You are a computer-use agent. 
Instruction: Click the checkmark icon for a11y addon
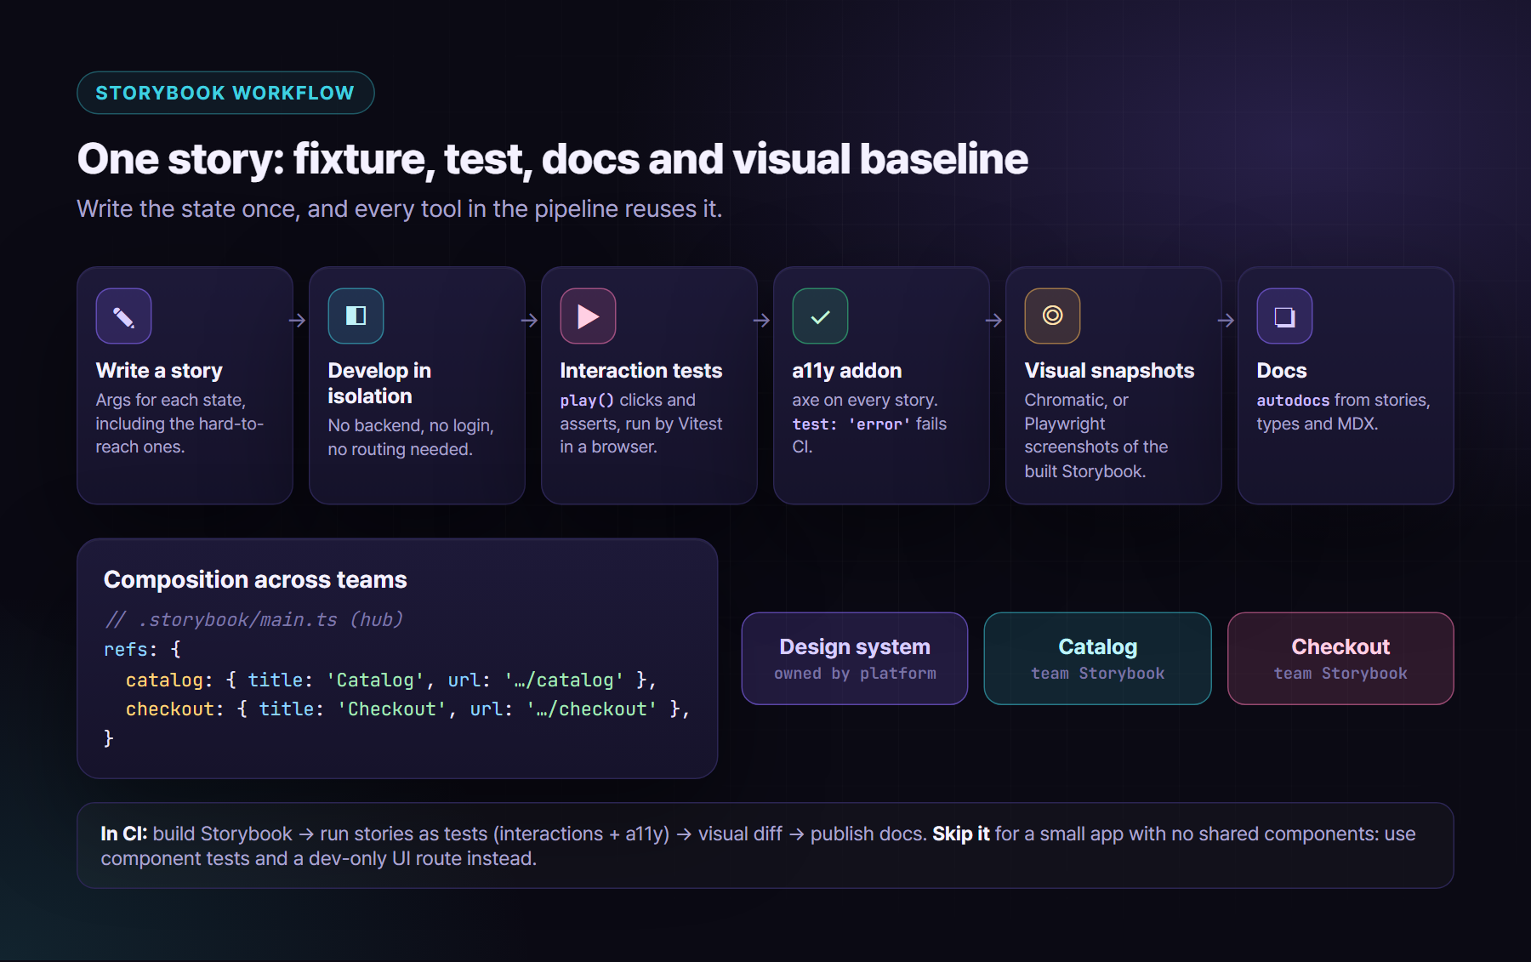point(820,316)
